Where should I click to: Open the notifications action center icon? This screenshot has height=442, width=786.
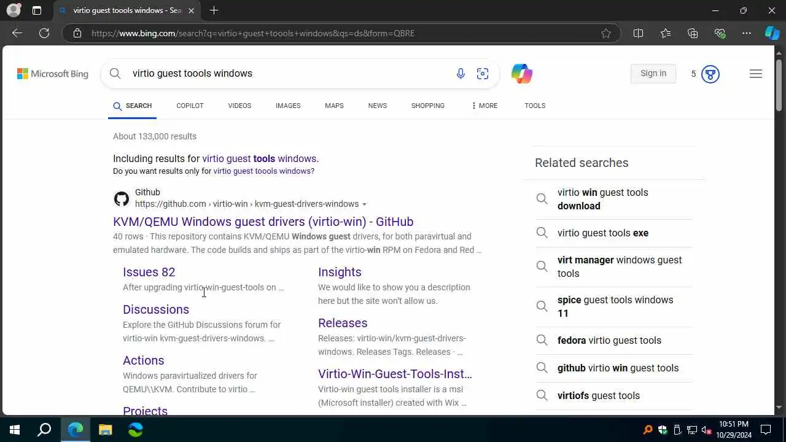(x=766, y=430)
